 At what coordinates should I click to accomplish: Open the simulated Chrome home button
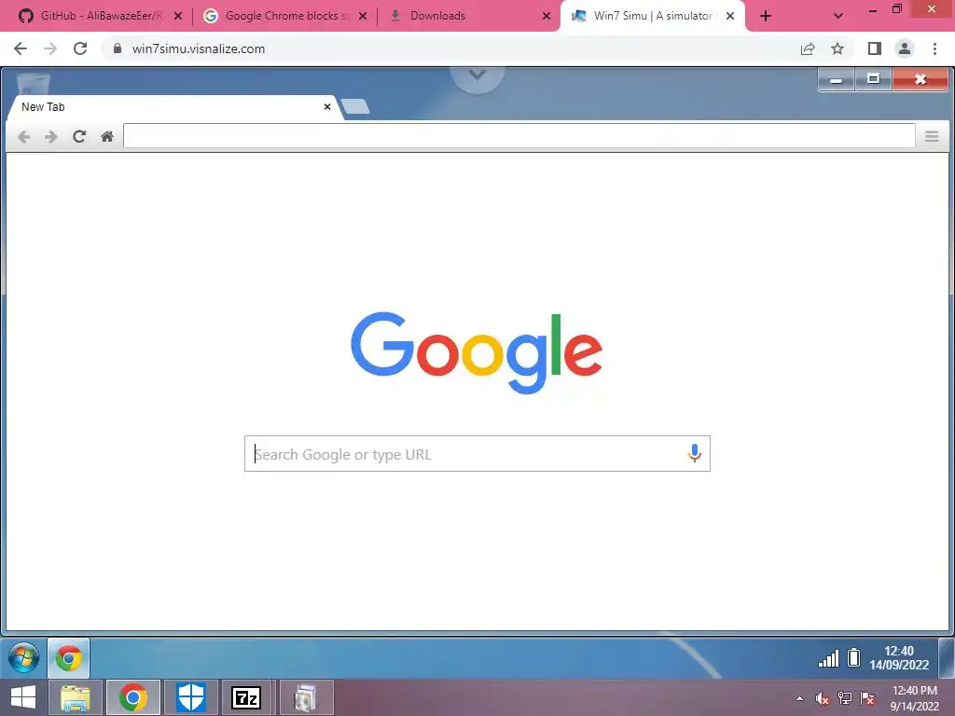click(x=107, y=136)
